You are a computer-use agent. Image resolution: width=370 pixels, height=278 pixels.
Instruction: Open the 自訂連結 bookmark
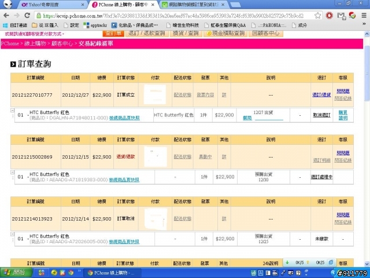coord(16,25)
